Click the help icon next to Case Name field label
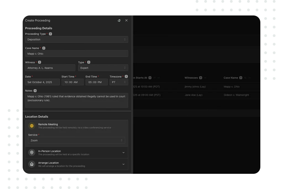Image resolution: width=283 pixels, height=189 pixels. 44,48
